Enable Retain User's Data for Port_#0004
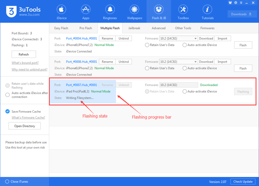Screen dimensions: 259x186 tap(147, 45)
